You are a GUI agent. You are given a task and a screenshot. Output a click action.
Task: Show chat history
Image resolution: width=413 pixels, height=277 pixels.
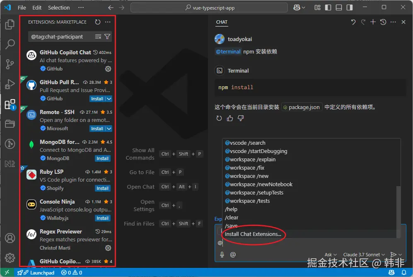click(x=383, y=22)
